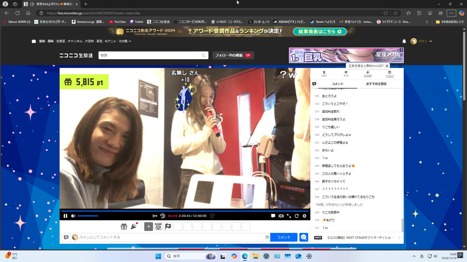
Task: Open the 動画 menu item
Action: 42,41
